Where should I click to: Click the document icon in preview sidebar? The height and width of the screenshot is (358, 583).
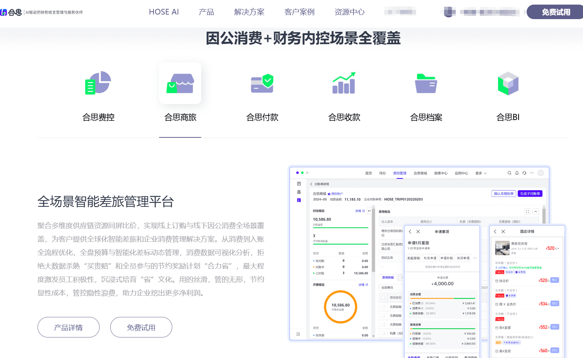coord(299,184)
